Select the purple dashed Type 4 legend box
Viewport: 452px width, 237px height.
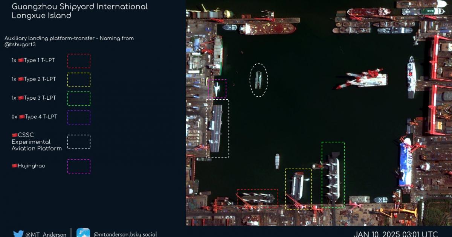[x=79, y=117]
